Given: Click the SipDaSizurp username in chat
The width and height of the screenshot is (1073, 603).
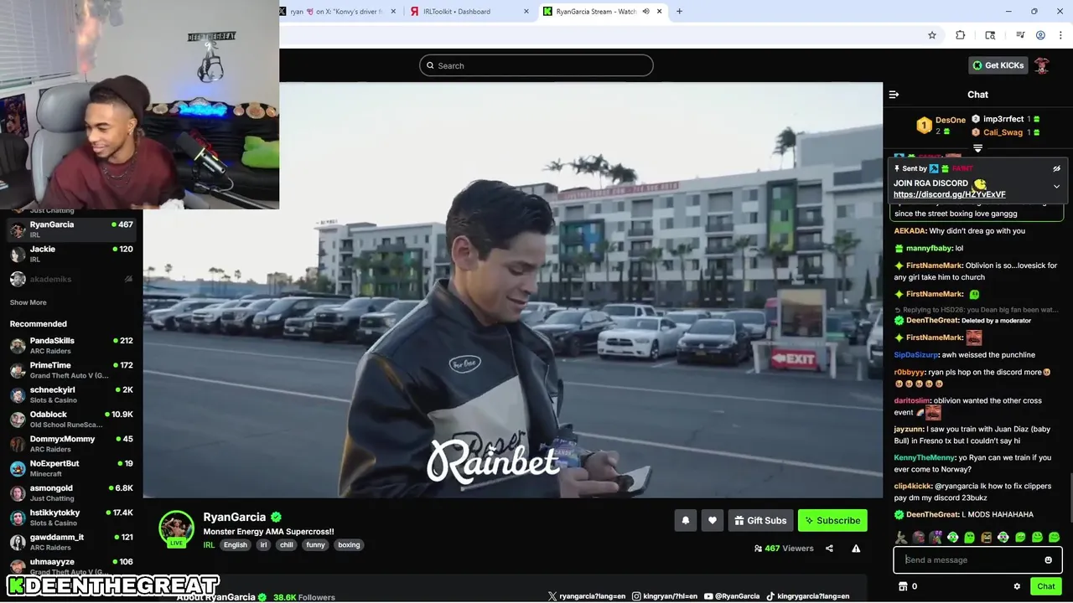Looking at the screenshot, I should 915,355.
